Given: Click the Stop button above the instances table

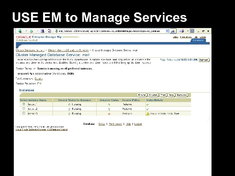Looking at the screenshot, I should click(171, 95).
